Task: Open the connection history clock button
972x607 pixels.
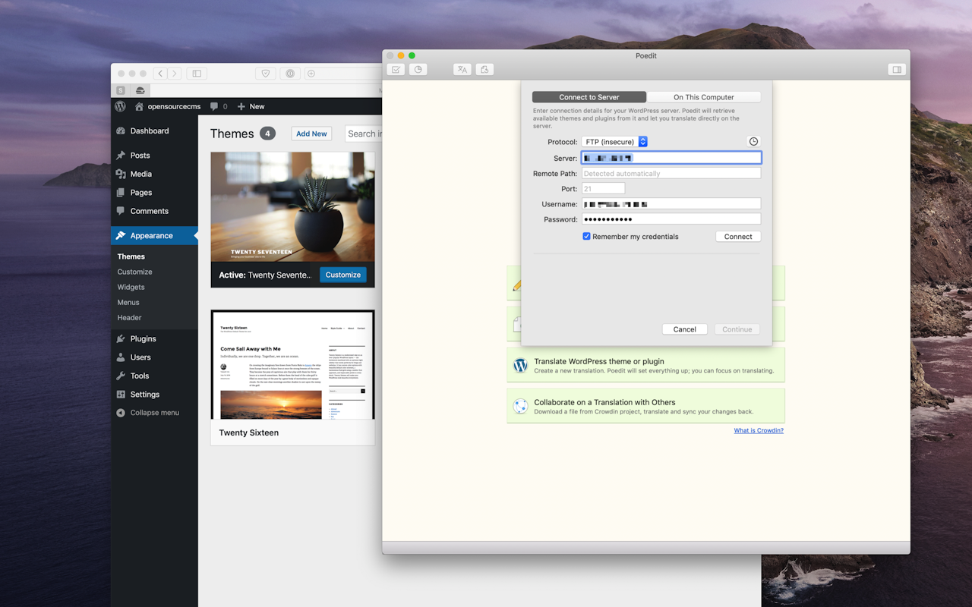Action: [753, 142]
